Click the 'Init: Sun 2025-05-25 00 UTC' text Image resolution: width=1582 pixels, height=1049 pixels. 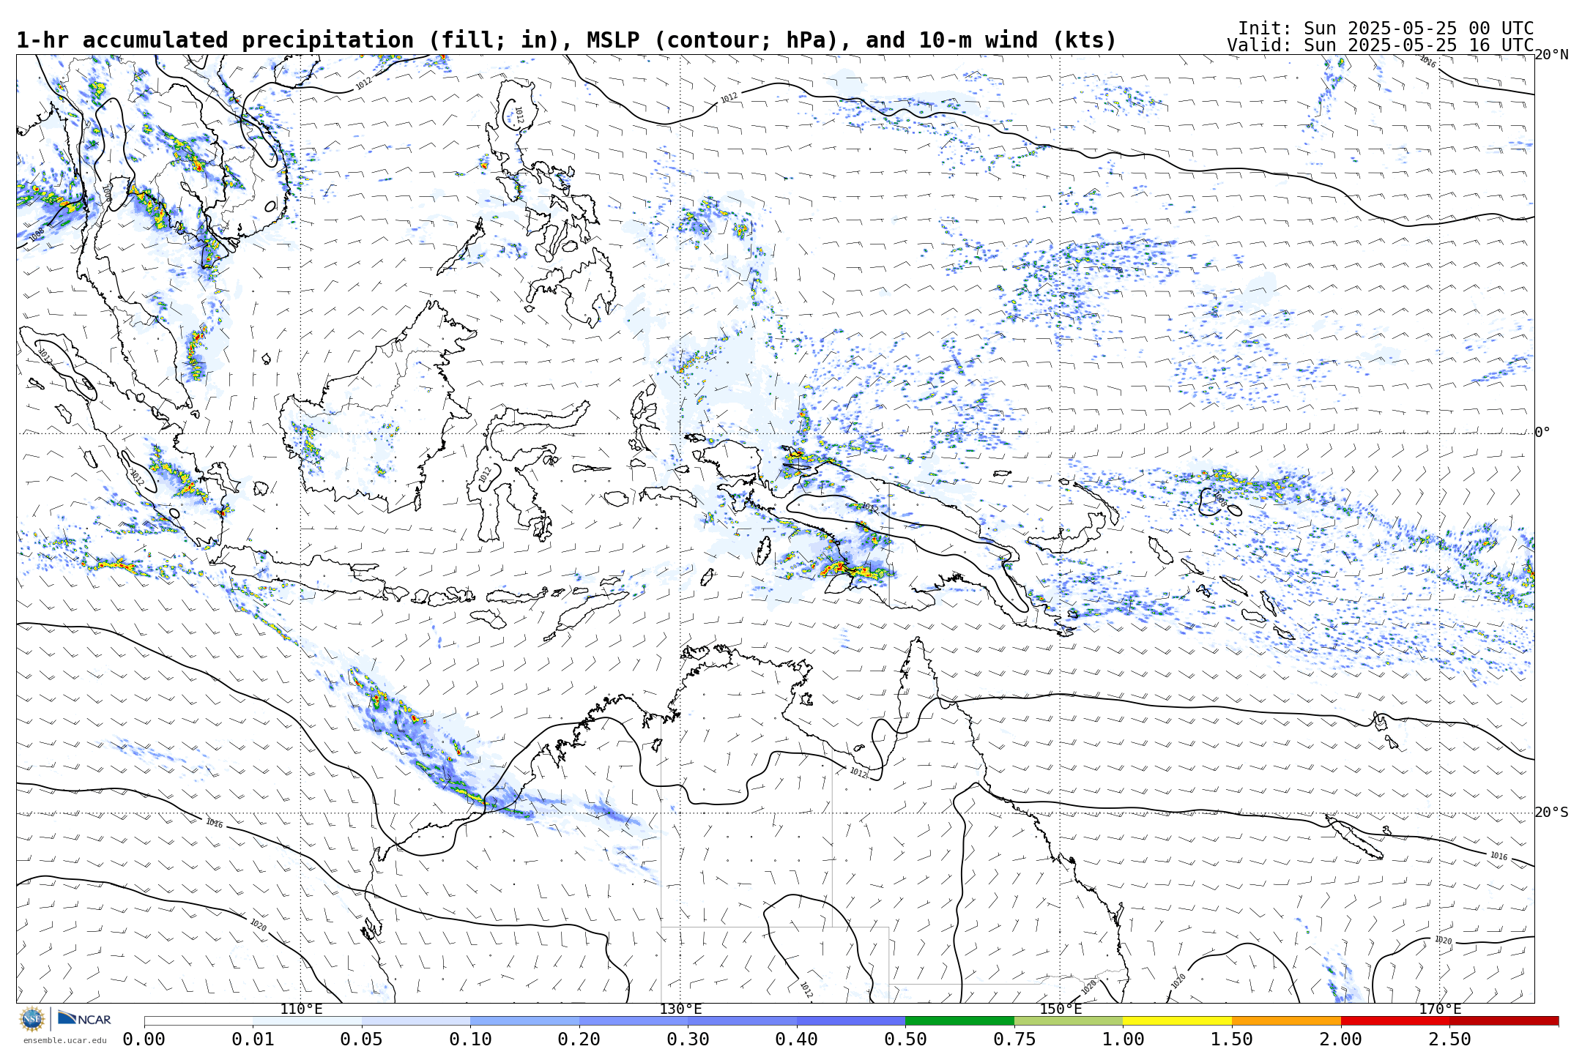1386,28
